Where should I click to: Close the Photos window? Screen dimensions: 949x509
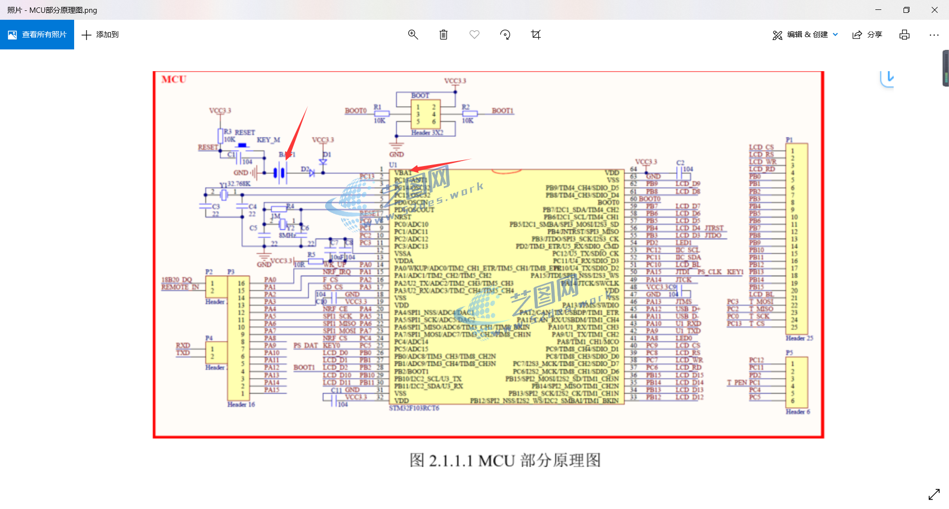coord(935,10)
